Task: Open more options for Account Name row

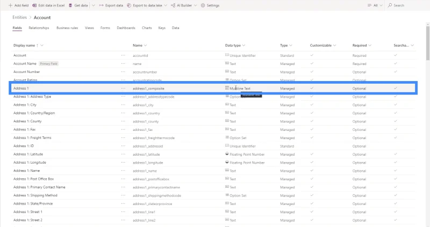Action: [x=123, y=63]
